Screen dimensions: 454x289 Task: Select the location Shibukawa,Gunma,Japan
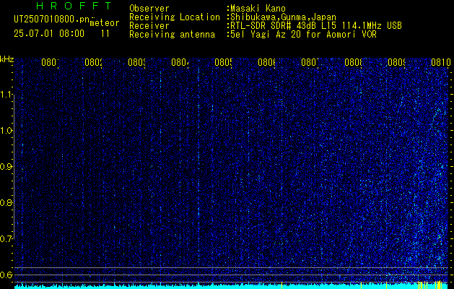point(283,17)
